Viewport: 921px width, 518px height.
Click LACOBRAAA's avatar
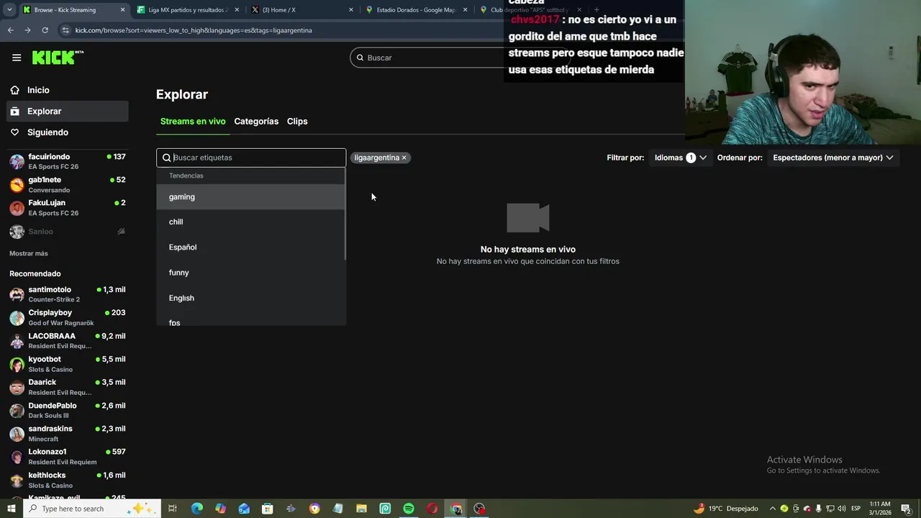[x=17, y=341]
